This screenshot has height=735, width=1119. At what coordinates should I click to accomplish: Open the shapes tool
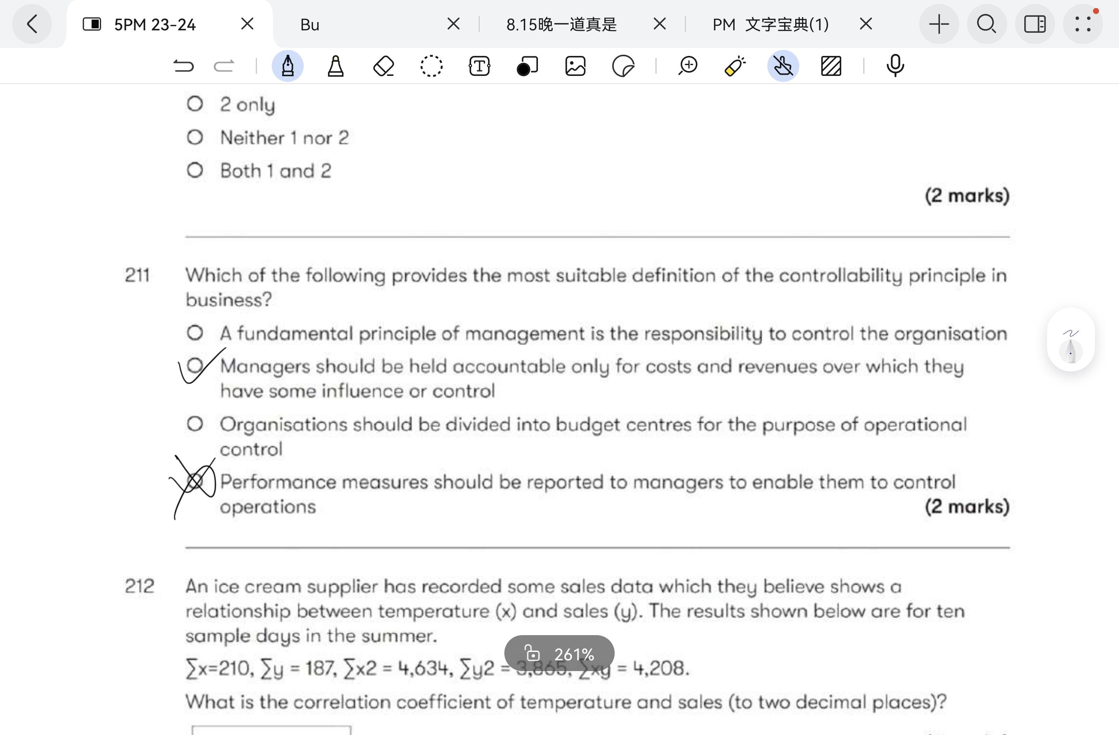[527, 66]
